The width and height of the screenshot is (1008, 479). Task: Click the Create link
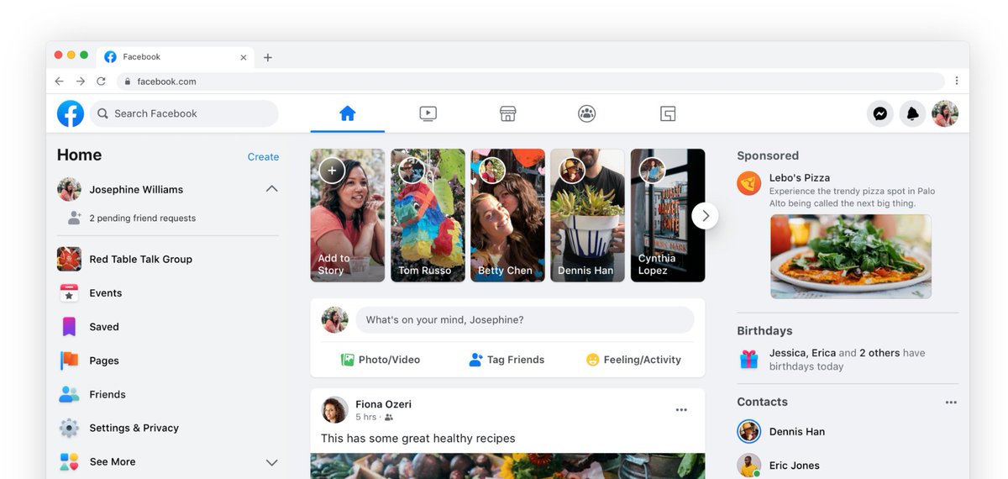[x=263, y=156]
